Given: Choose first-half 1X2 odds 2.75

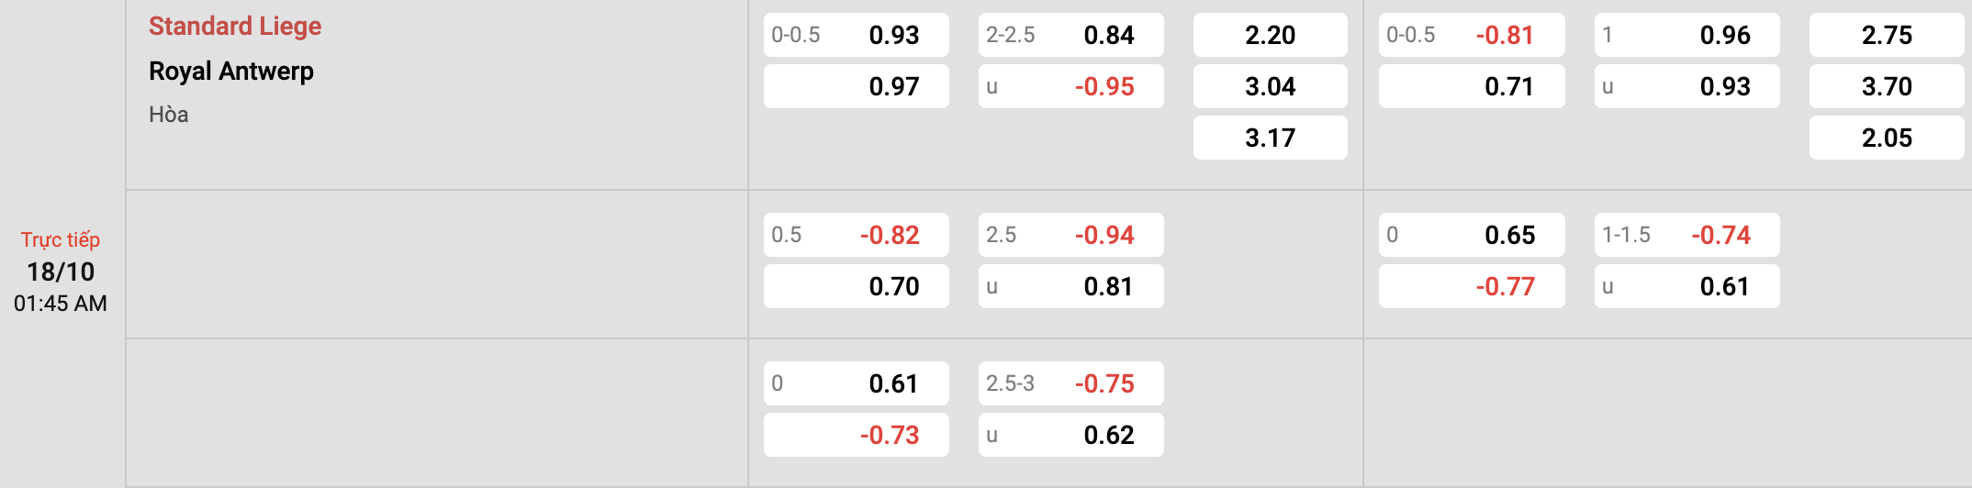Looking at the screenshot, I should click(x=1887, y=35).
